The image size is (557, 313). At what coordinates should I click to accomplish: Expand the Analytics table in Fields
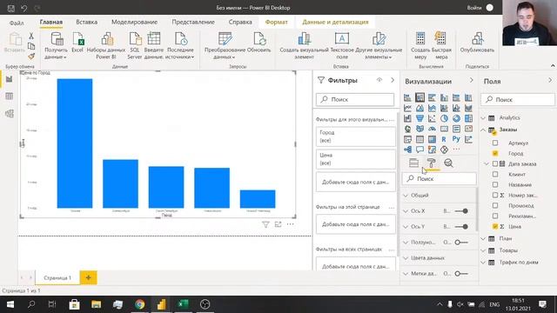point(483,117)
